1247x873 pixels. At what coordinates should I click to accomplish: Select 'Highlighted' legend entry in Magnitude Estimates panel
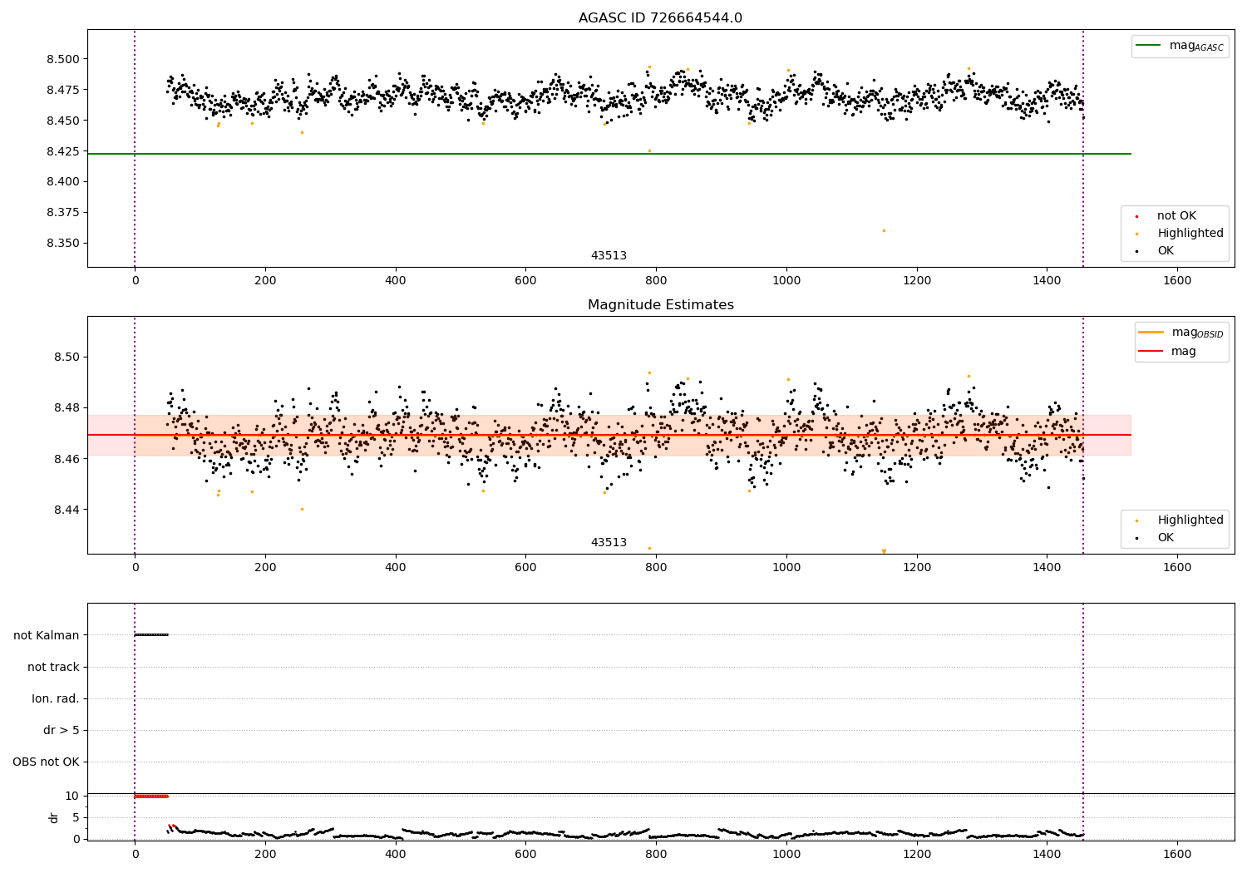[x=1190, y=520]
